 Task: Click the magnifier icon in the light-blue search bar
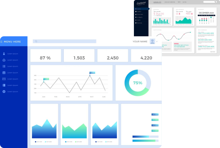(36, 41)
